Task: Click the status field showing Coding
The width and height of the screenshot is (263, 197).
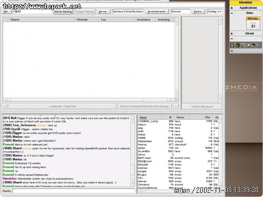Action: (x=215, y=12)
